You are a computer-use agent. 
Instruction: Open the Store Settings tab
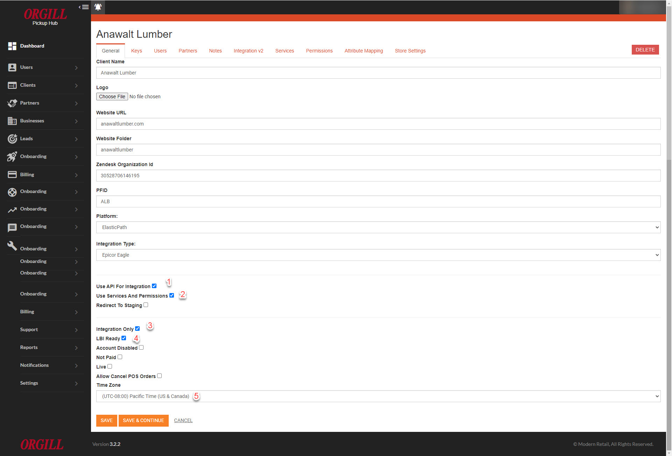[x=410, y=51]
